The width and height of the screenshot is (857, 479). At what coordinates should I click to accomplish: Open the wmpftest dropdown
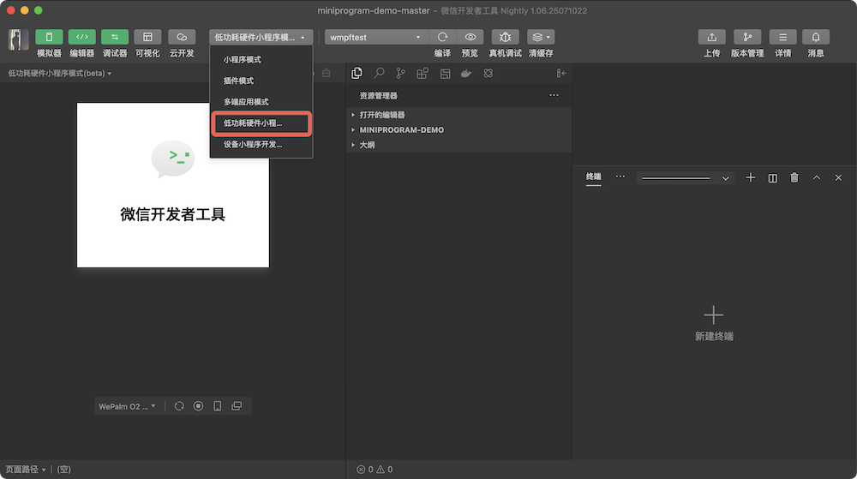pyautogui.click(x=375, y=38)
